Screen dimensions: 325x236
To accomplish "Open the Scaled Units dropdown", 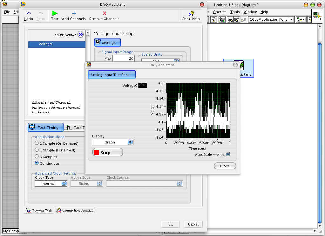I will (x=160, y=60).
